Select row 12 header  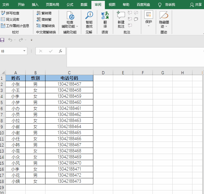[3, 145]
